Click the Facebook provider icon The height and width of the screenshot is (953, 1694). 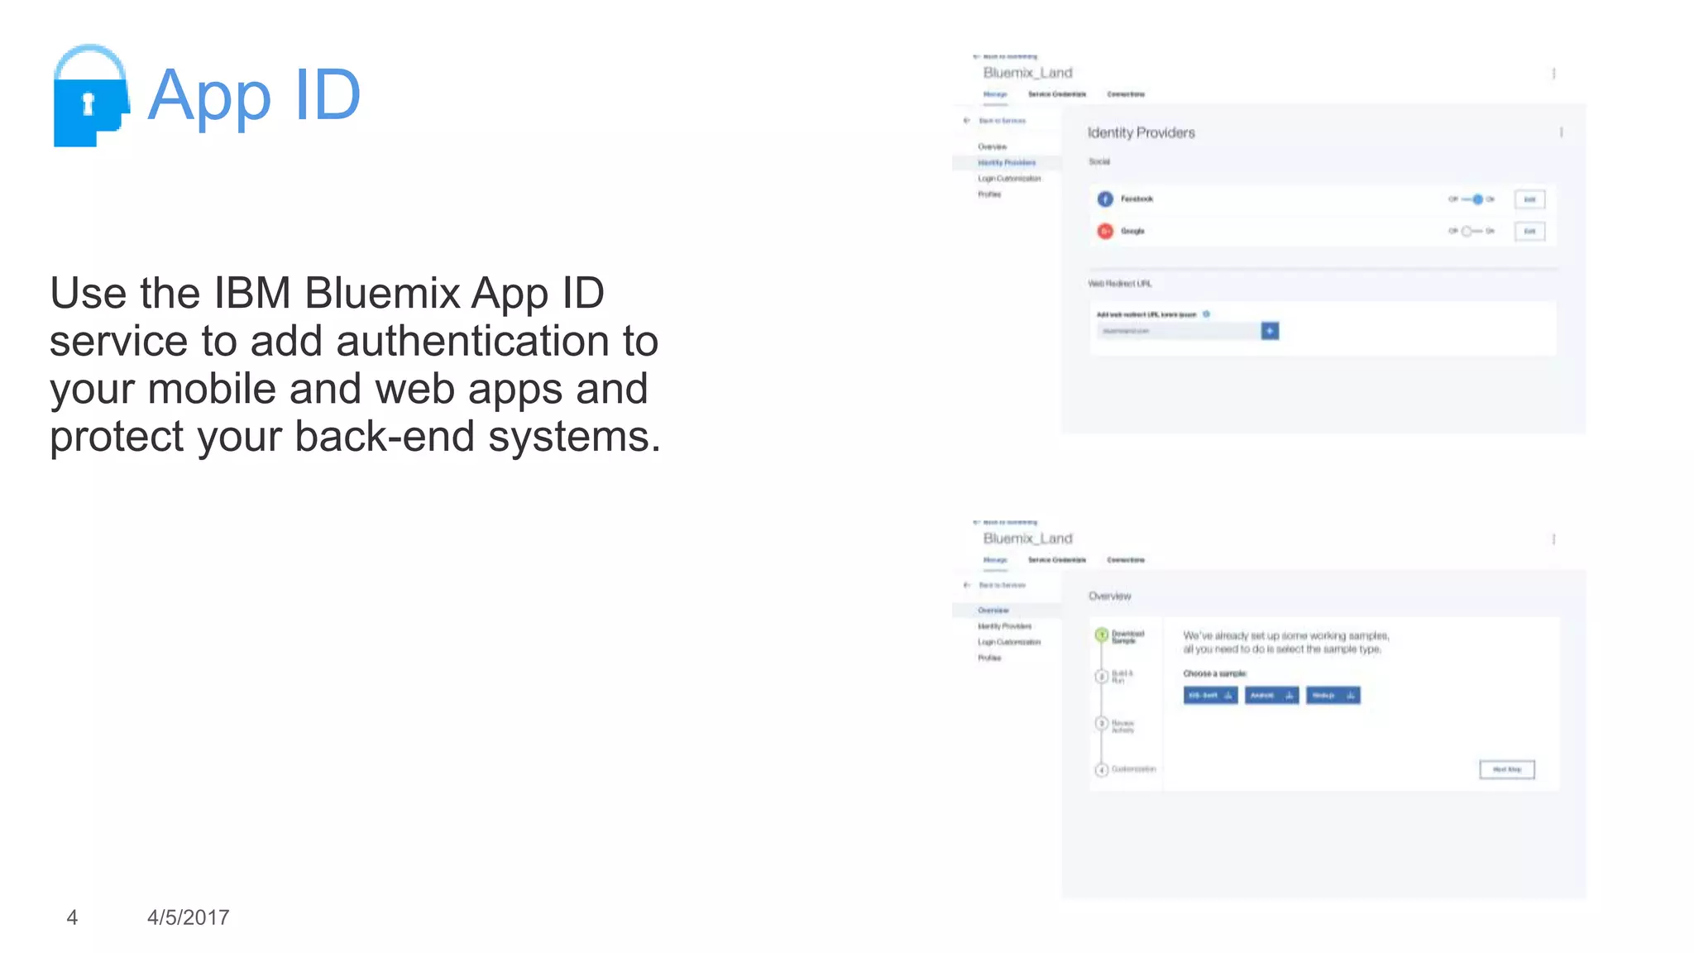pyautogui.click(x=1105, y=199)
